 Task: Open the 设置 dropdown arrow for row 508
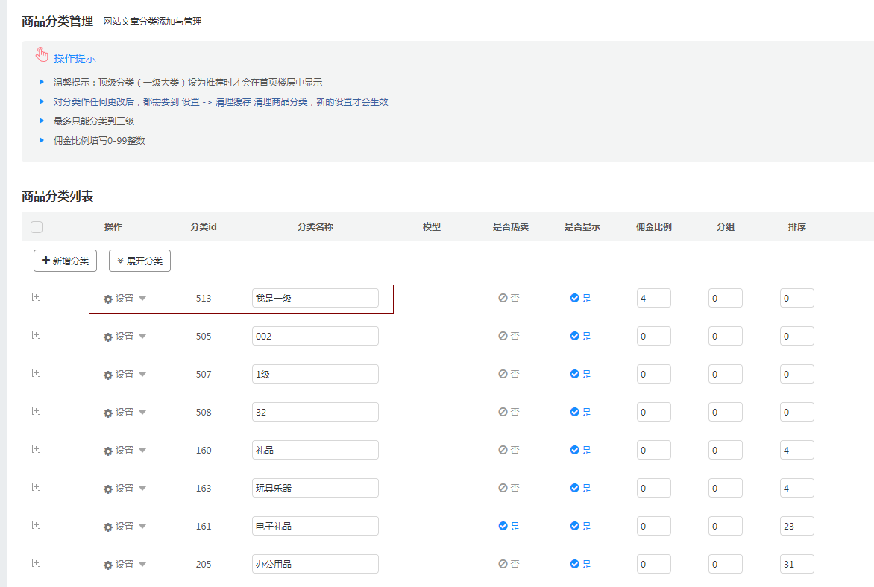[142, 412]
